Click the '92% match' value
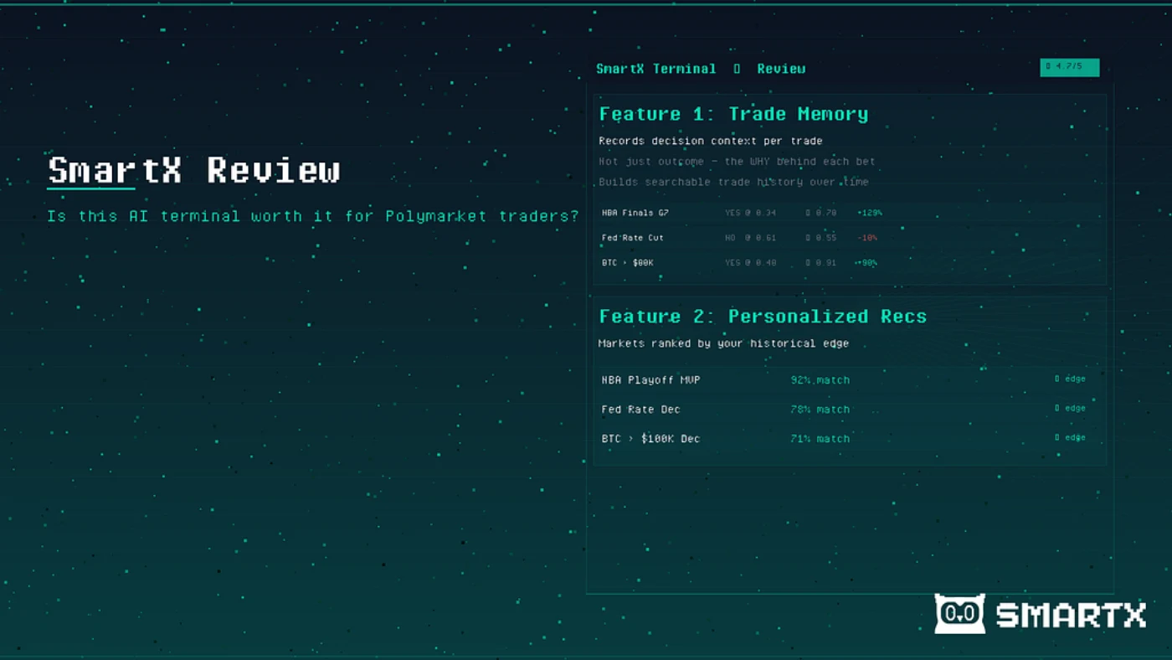This screenshot has width=1172, height=660. 820,380
